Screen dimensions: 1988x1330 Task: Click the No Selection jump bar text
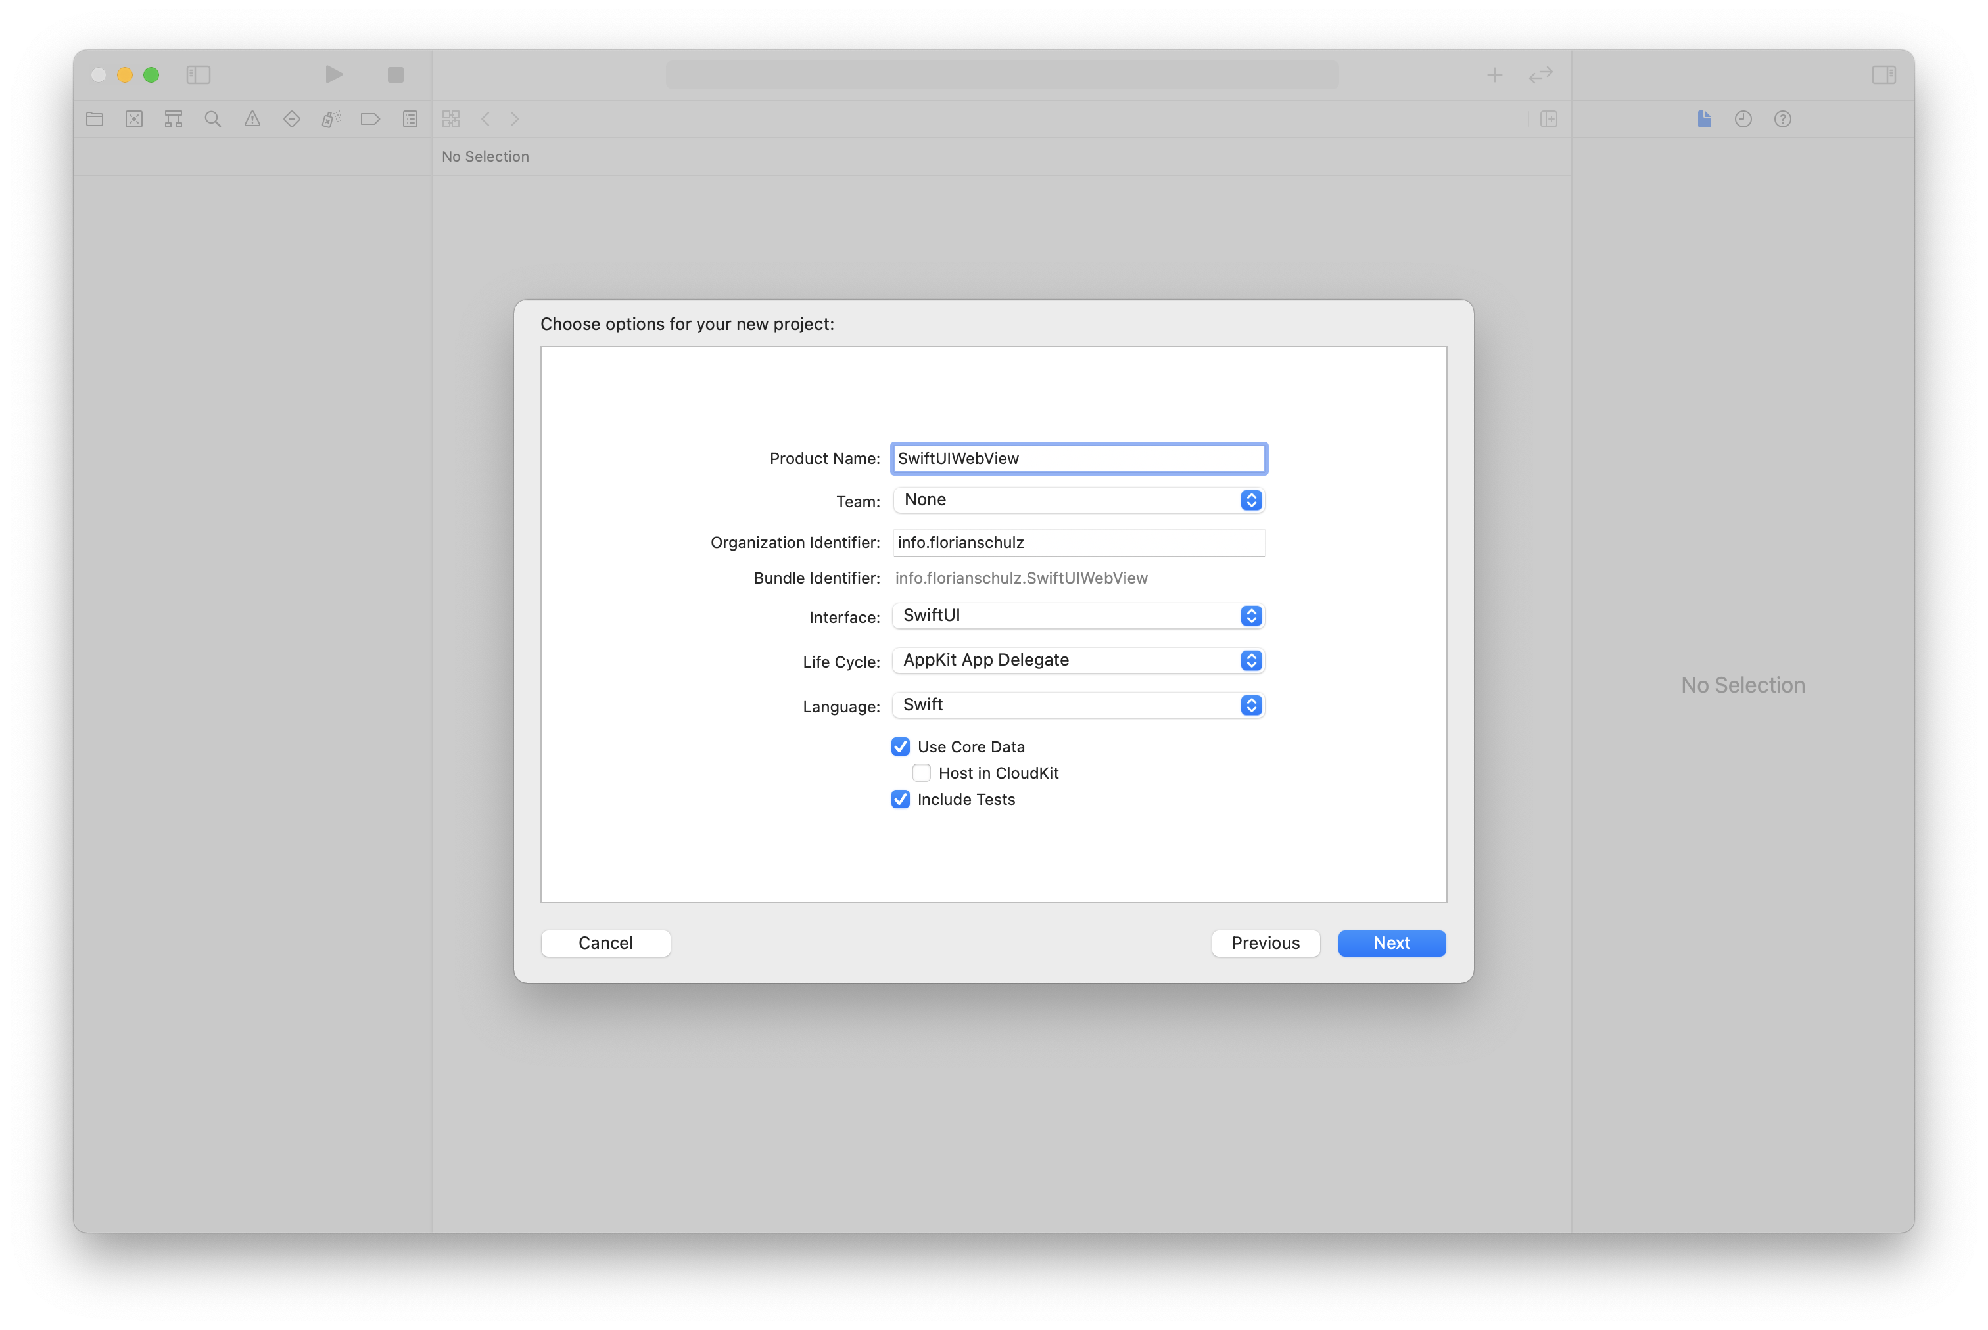tap(485, 156)
